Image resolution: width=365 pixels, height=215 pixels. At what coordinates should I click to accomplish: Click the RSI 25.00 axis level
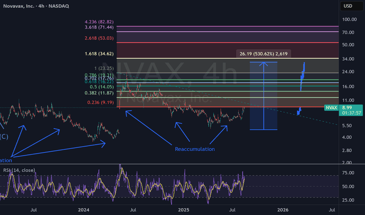[x=348, y=200]
